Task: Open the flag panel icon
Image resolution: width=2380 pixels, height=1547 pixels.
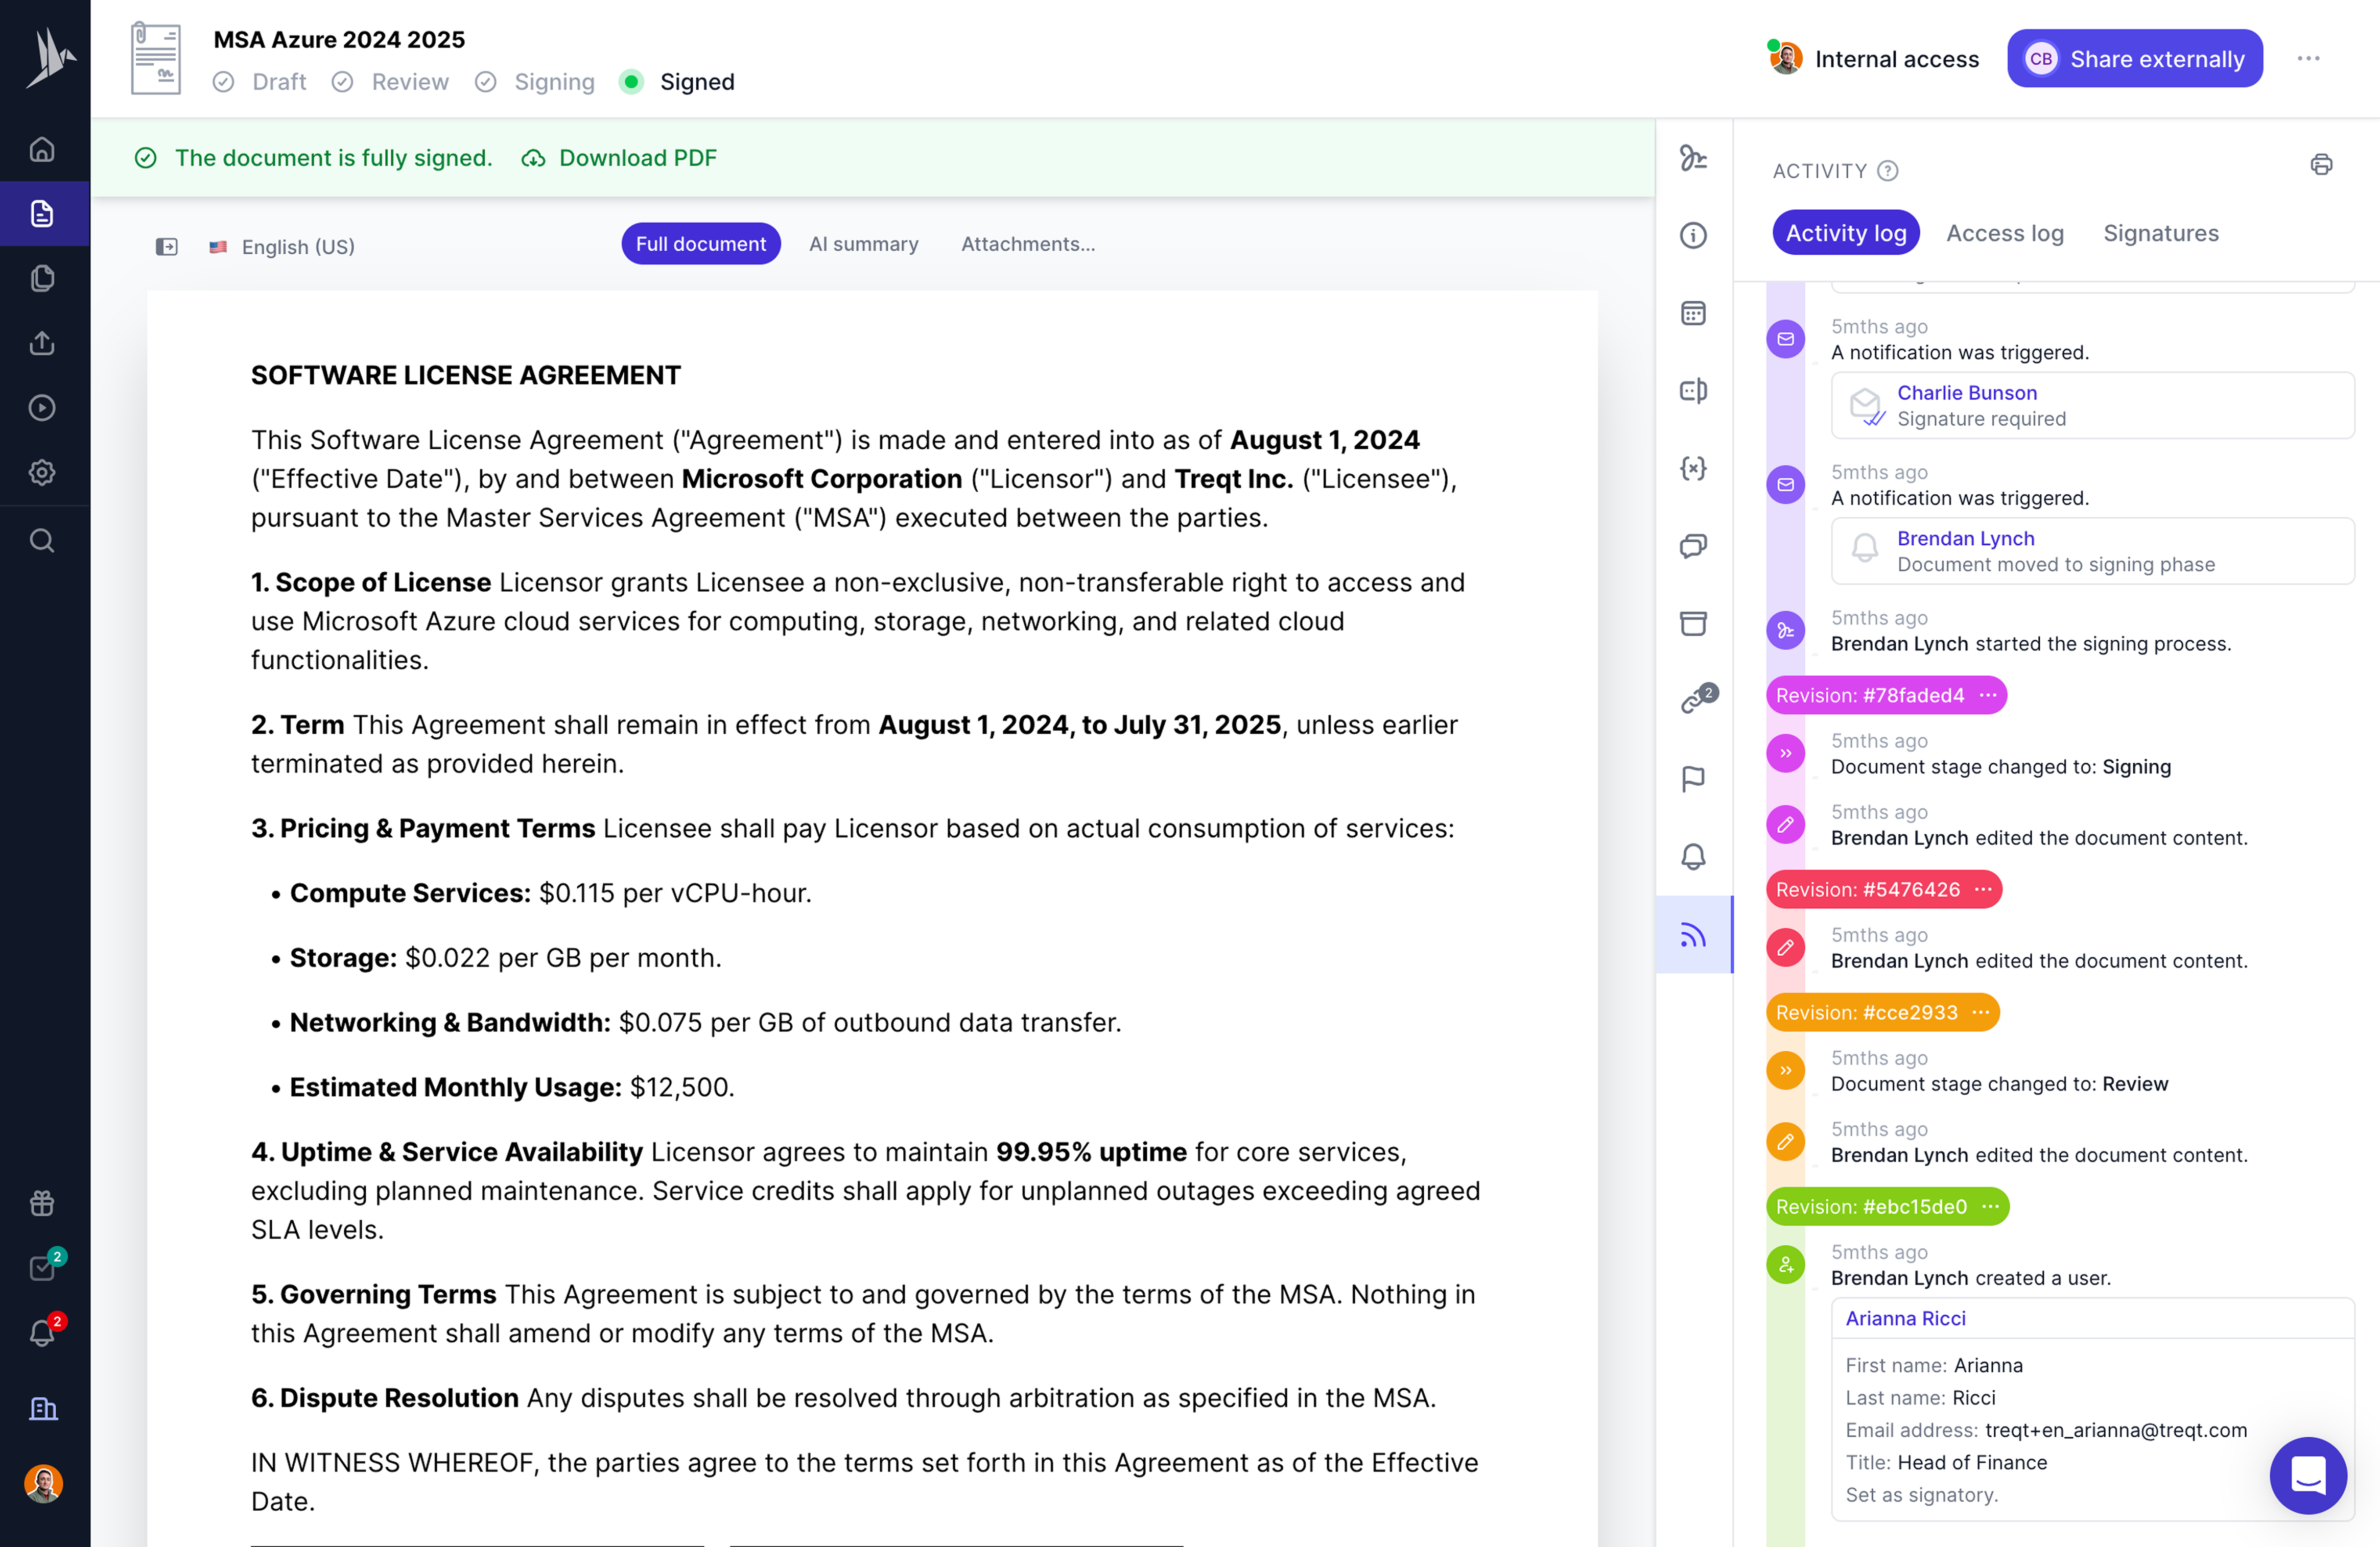Action: pyautogui.click(x=1693, y=779)
